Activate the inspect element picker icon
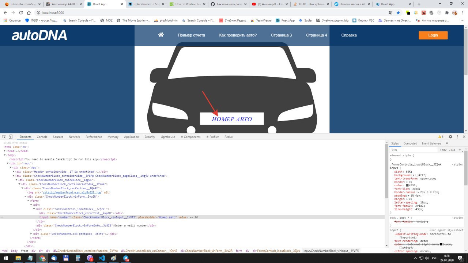The height and width of the screenshot is (263, 468). pyautogui.click(x=4, y=137)
